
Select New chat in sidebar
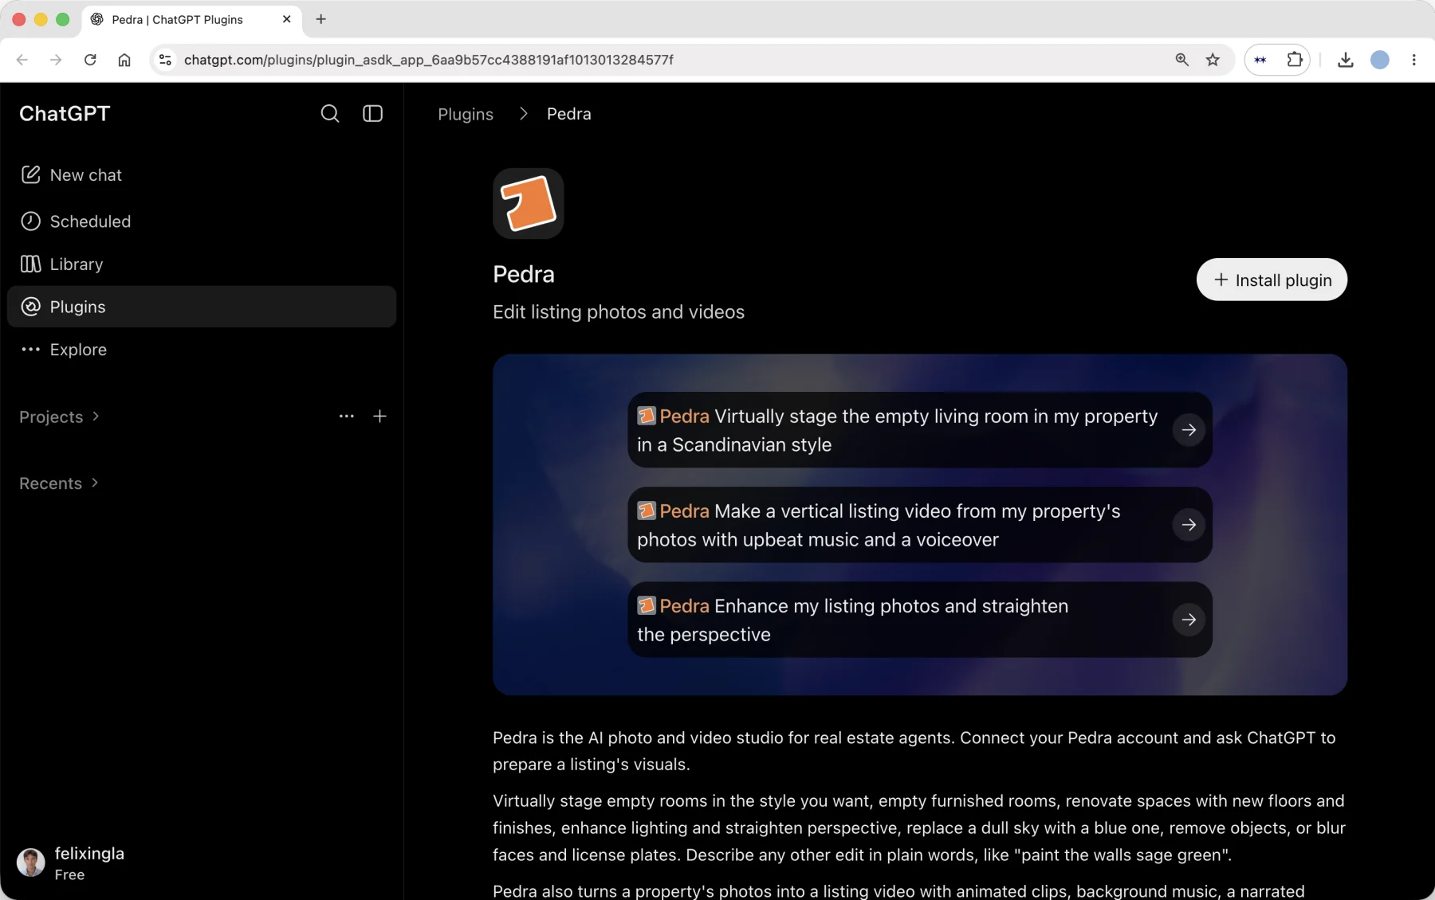click(x=201, y=174)
